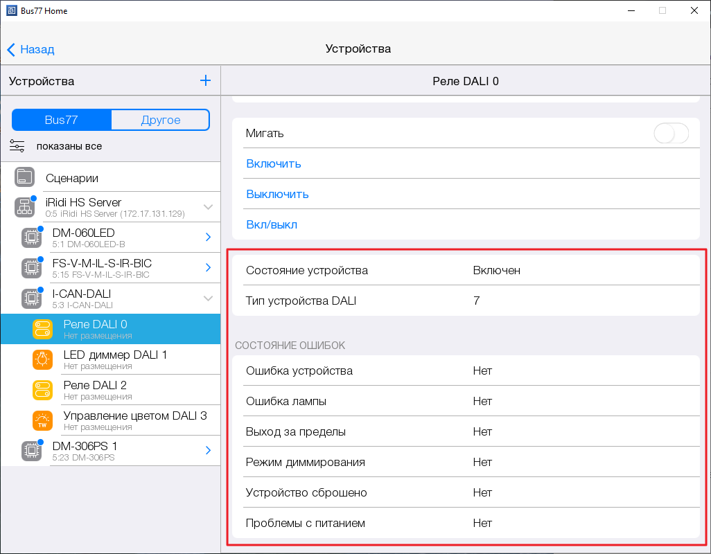Click the iRidi HS Server network icon

pos(25,207)
